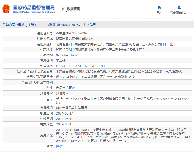Click the 备注 remark value text
194x152 pixels.
coord(122,100)
